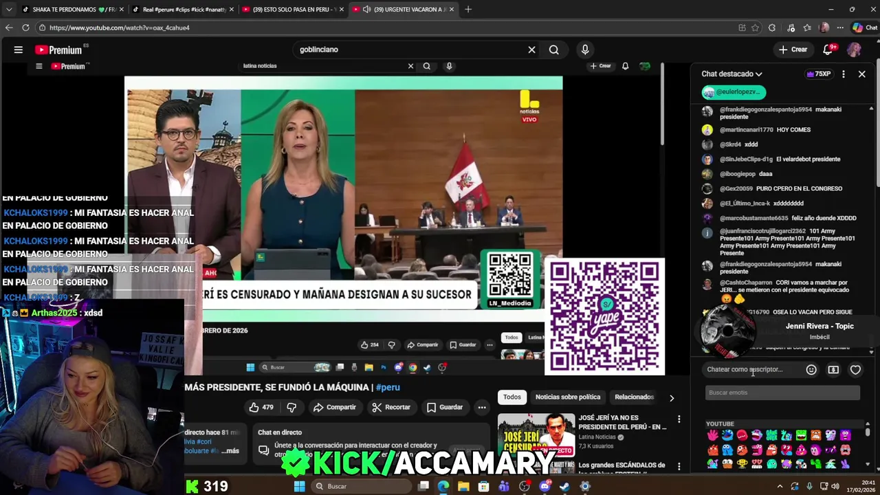Open browser Chat copilot button
Screen dimensions: 880x495
(x=865, y=27)
